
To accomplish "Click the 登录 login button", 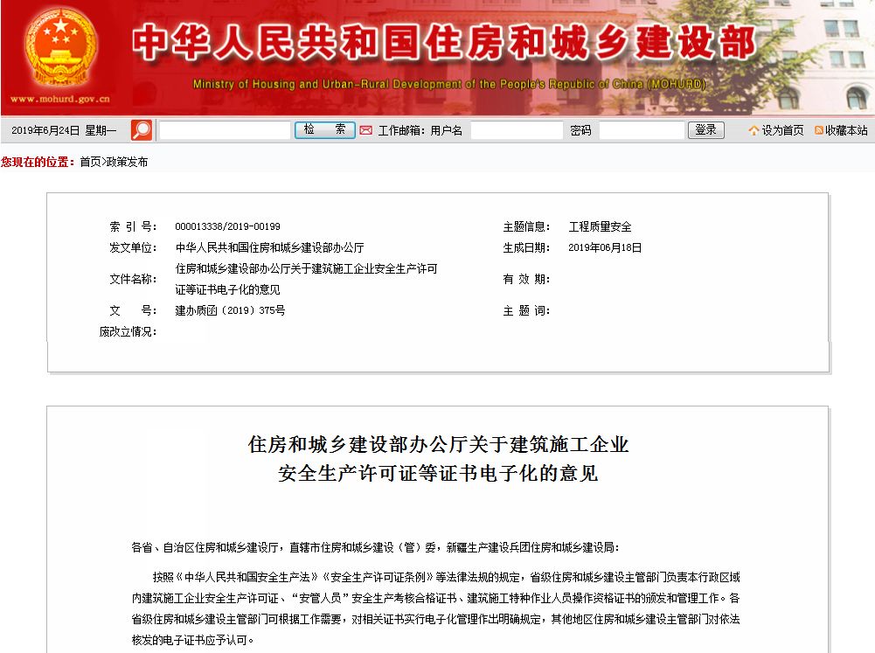I will pos(706,130).
